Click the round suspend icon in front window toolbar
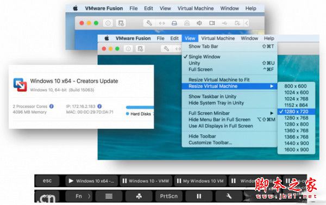Image resolution: width=326 pixels, height=205 pixels. point(128,49)
